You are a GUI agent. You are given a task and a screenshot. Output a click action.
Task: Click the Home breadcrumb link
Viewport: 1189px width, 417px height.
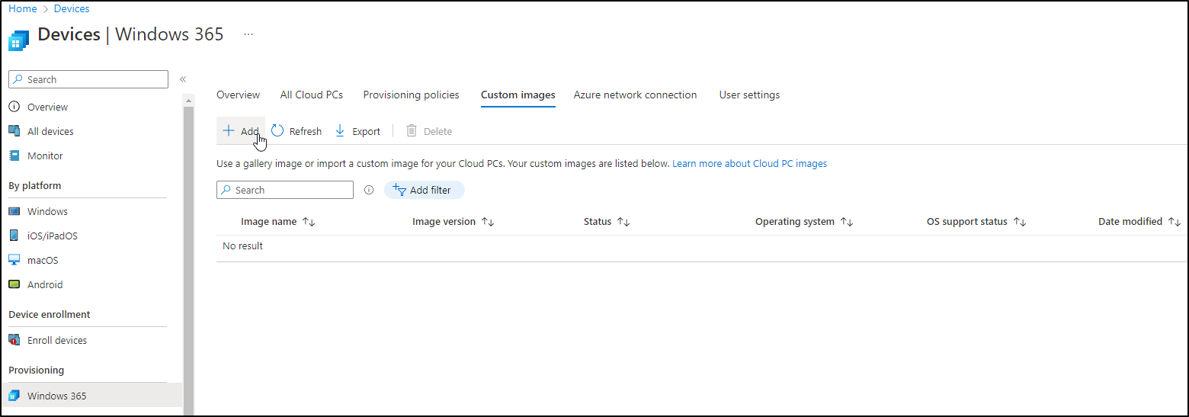pyautogui.click(x=23, y=9)
